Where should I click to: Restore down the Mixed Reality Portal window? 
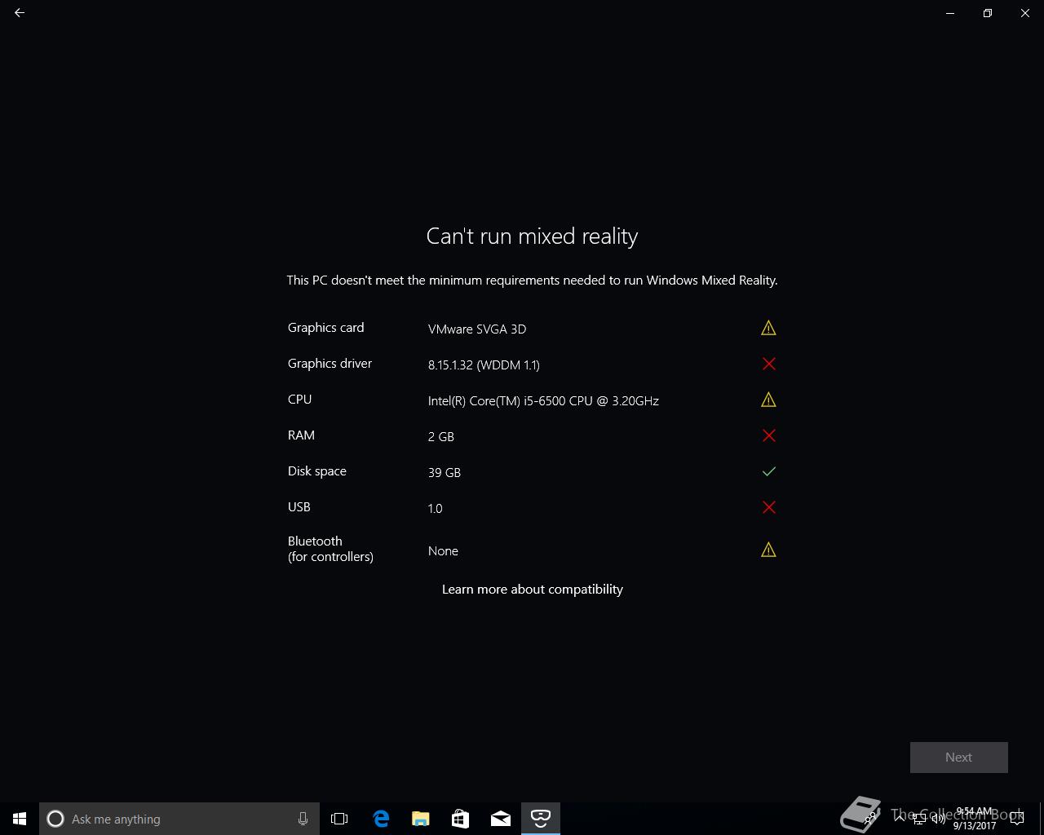click(x=988, y=13)
